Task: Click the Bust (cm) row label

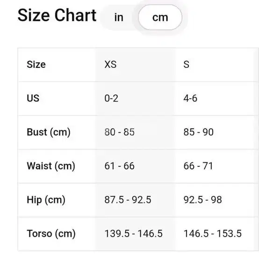Action: (49, 132)
